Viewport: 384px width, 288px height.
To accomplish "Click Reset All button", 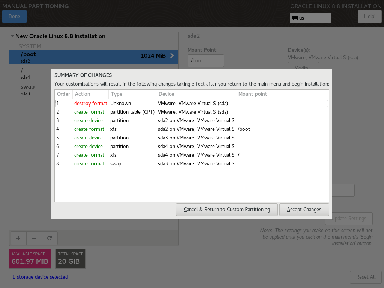I will tap(366, 277).
